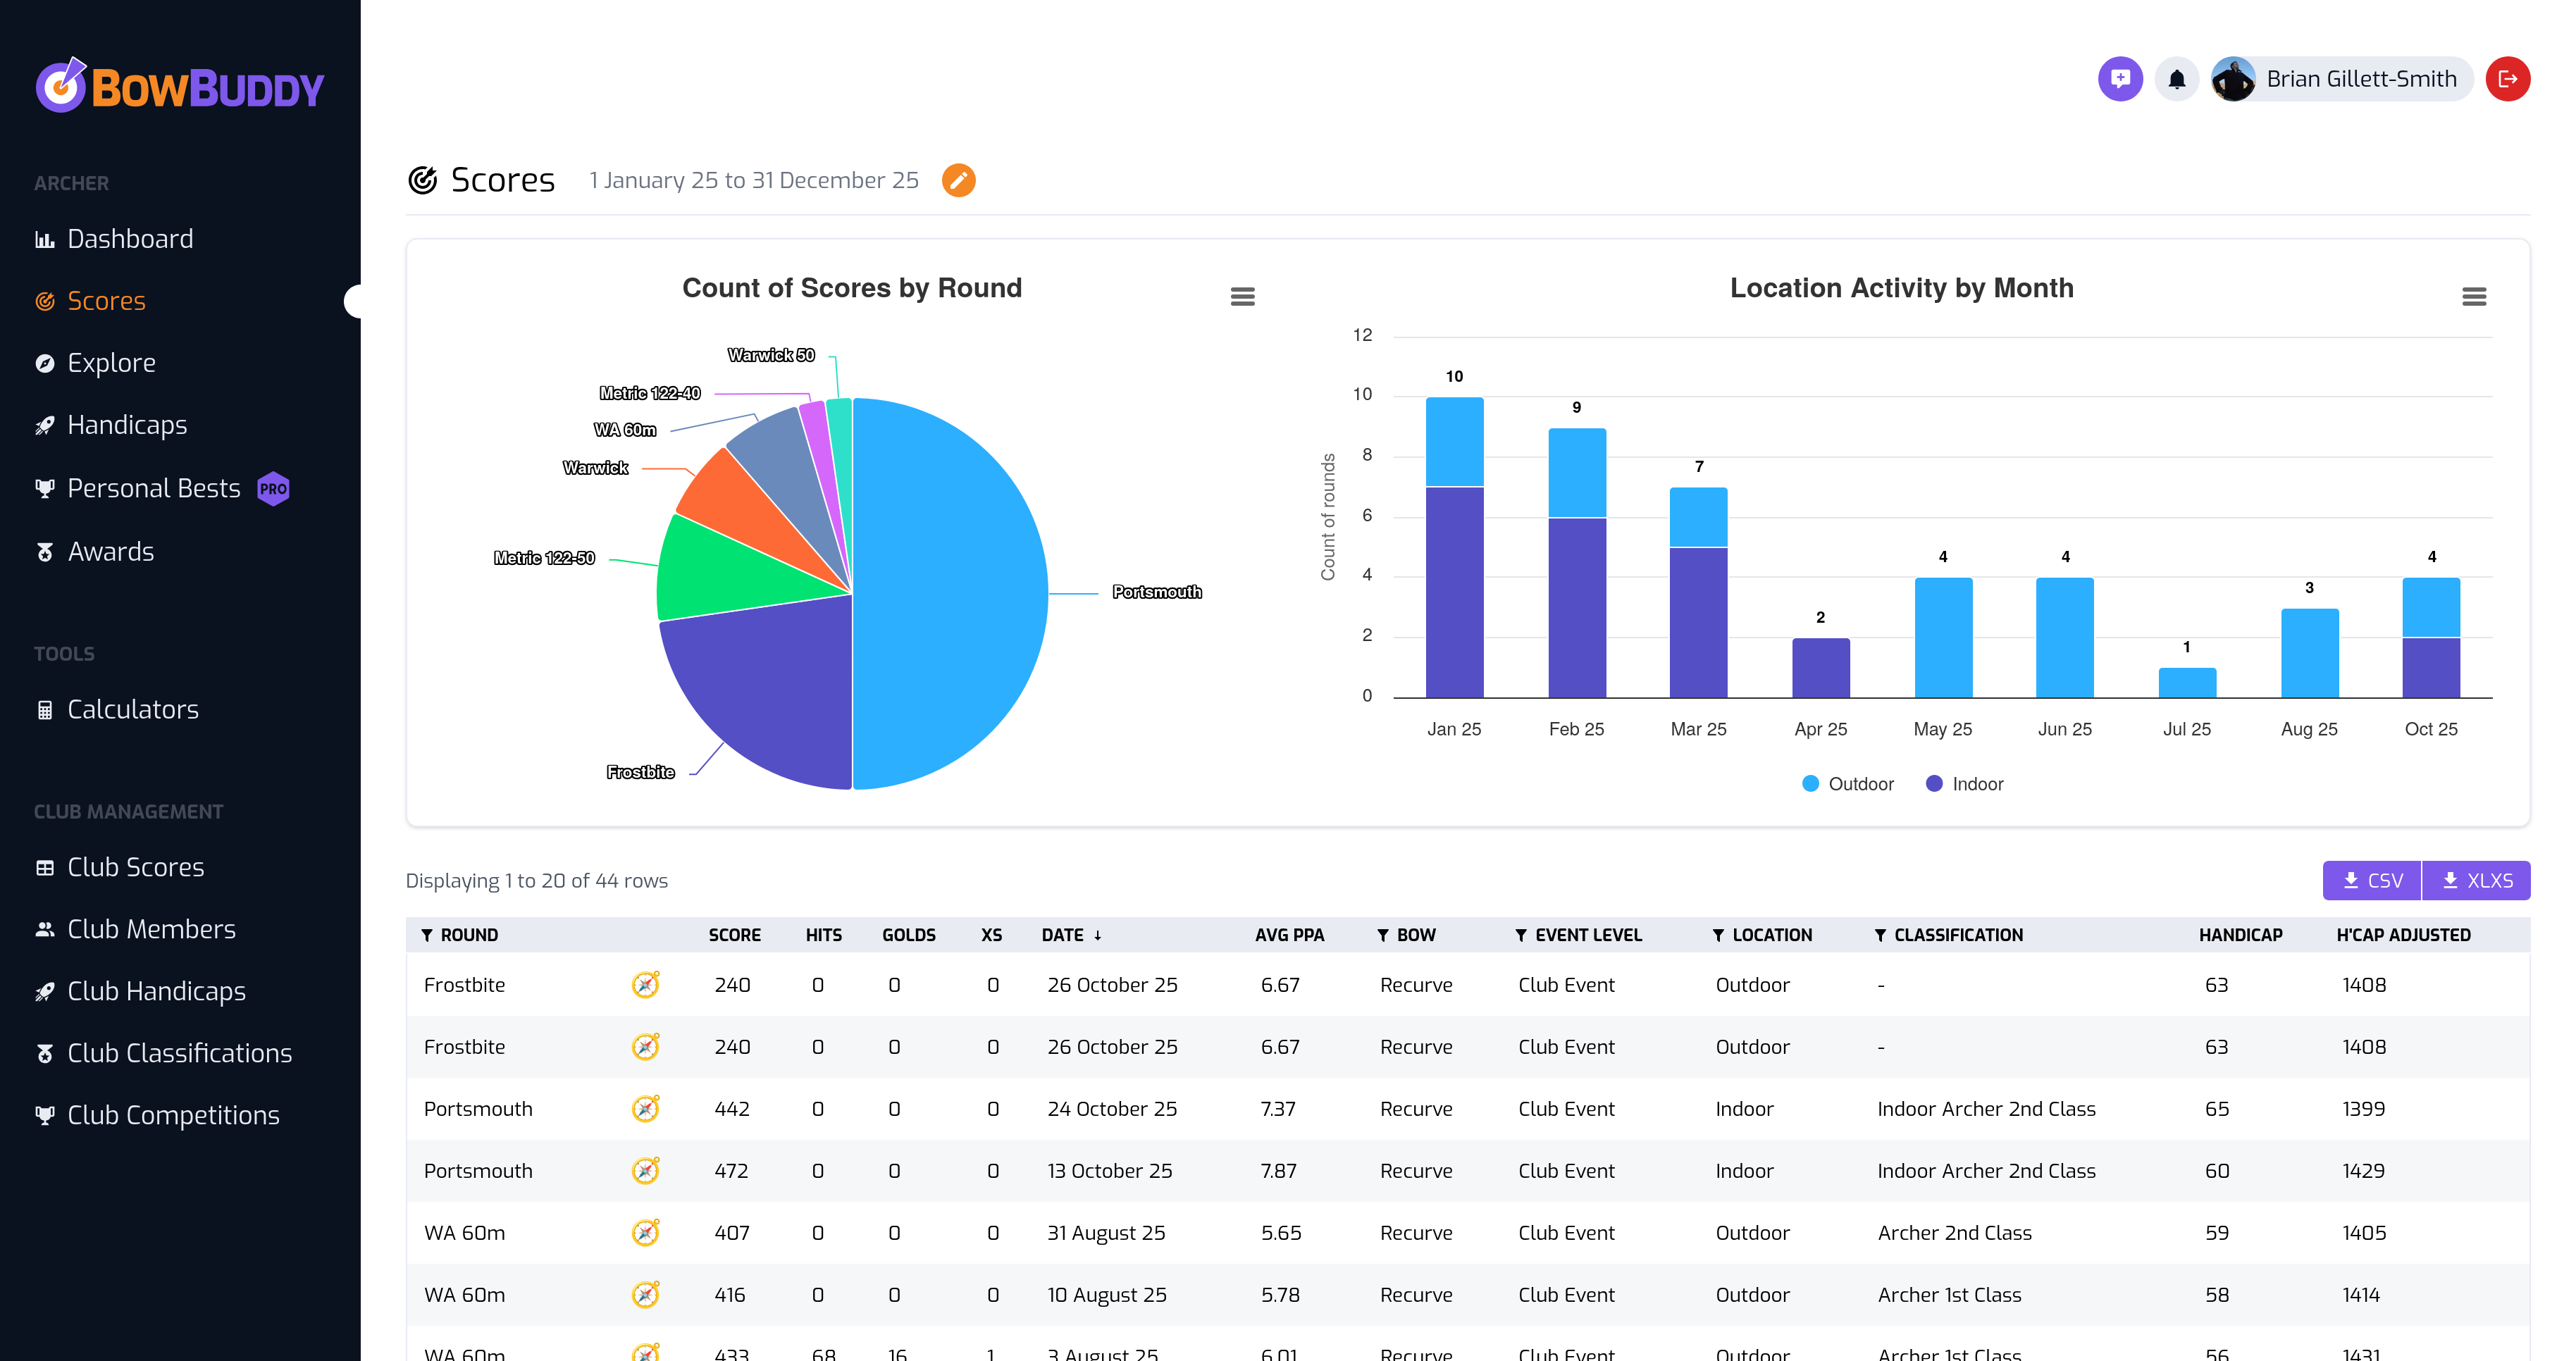The width and height of the screenshot is (2576, 1361).
Task: Click Brian Gillett-Smith profile avatar
Action: (x=2233, y=79)
